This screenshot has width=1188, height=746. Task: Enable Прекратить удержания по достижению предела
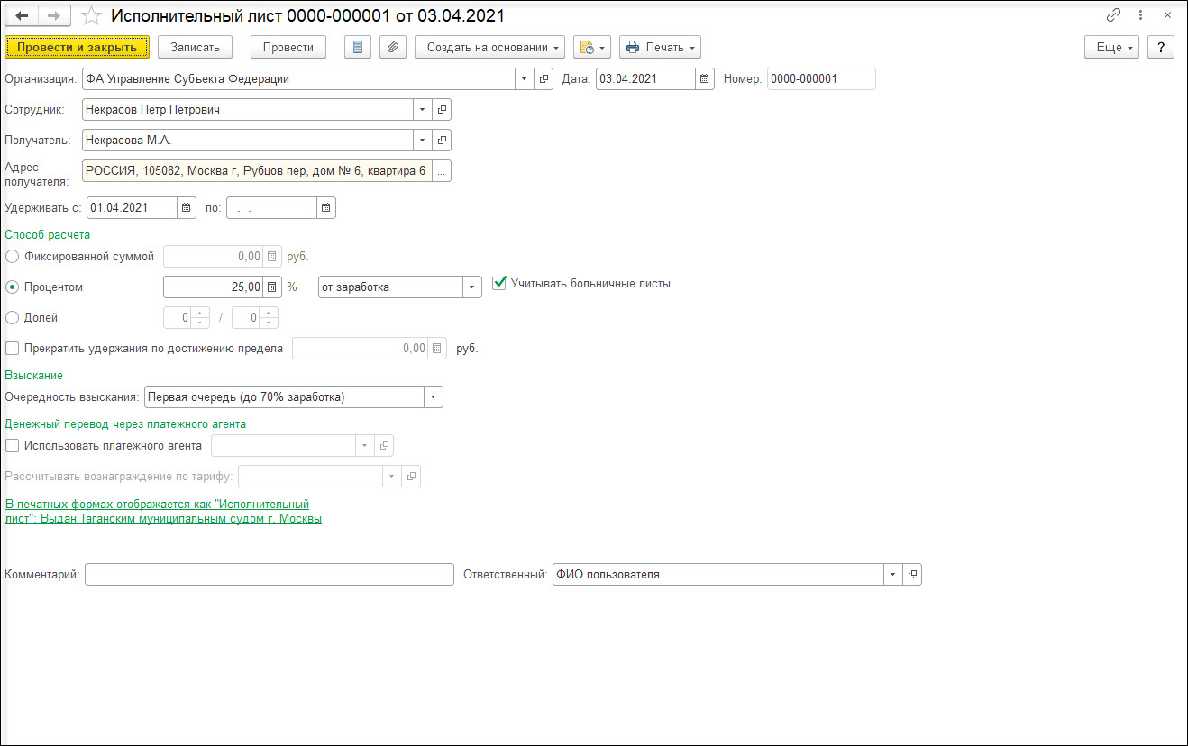13,348
